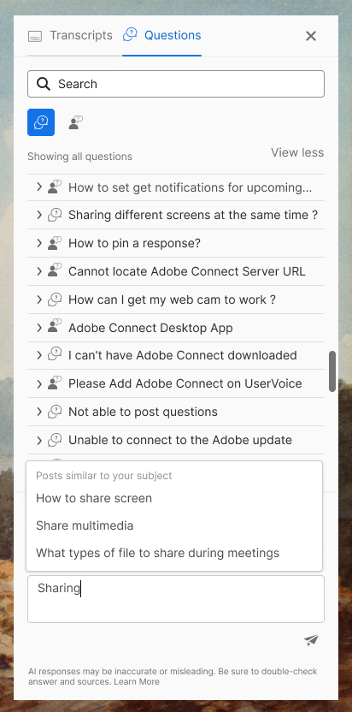Click person icon next to 'Adobe Connect Desktop App'

point(55,328)
